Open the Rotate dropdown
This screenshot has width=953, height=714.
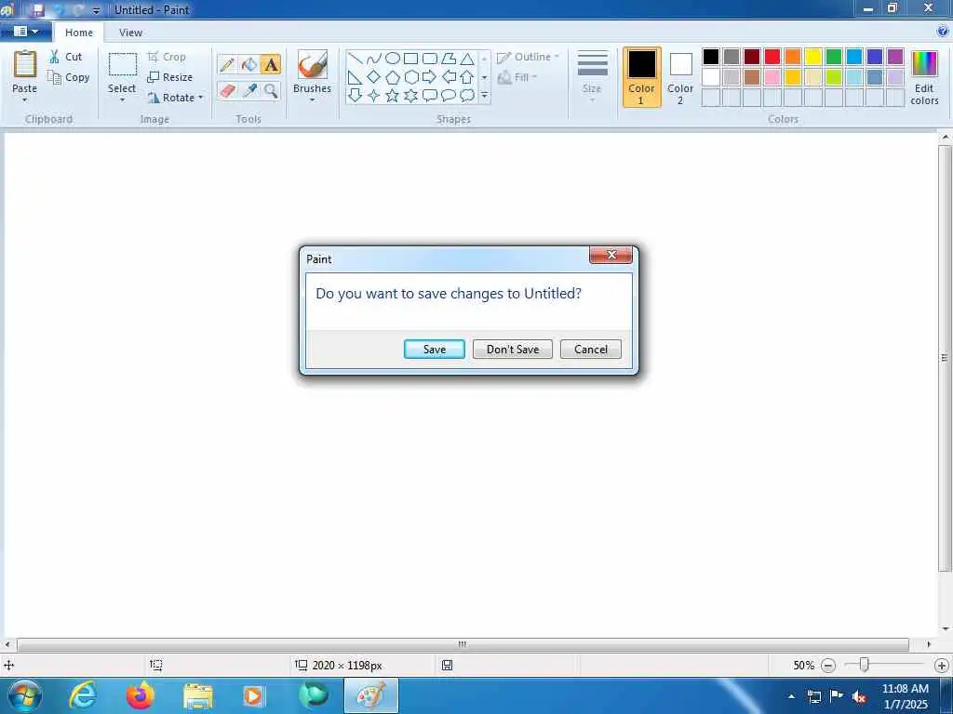point(175,97)
